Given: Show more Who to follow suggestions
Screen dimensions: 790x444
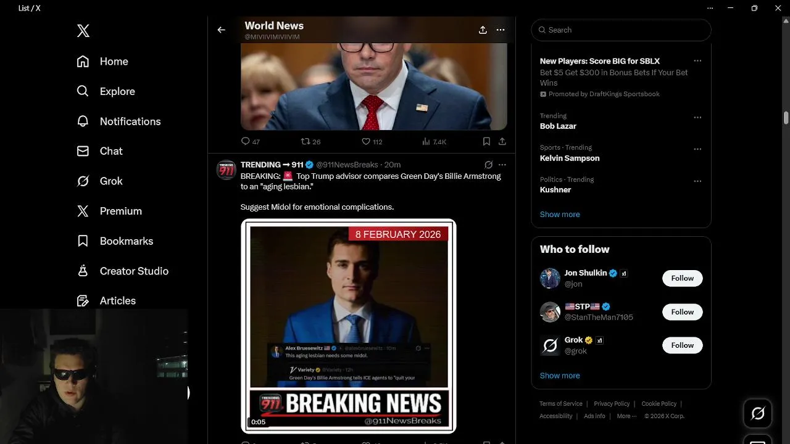Looking at the screenshot, I should (560, 376).
